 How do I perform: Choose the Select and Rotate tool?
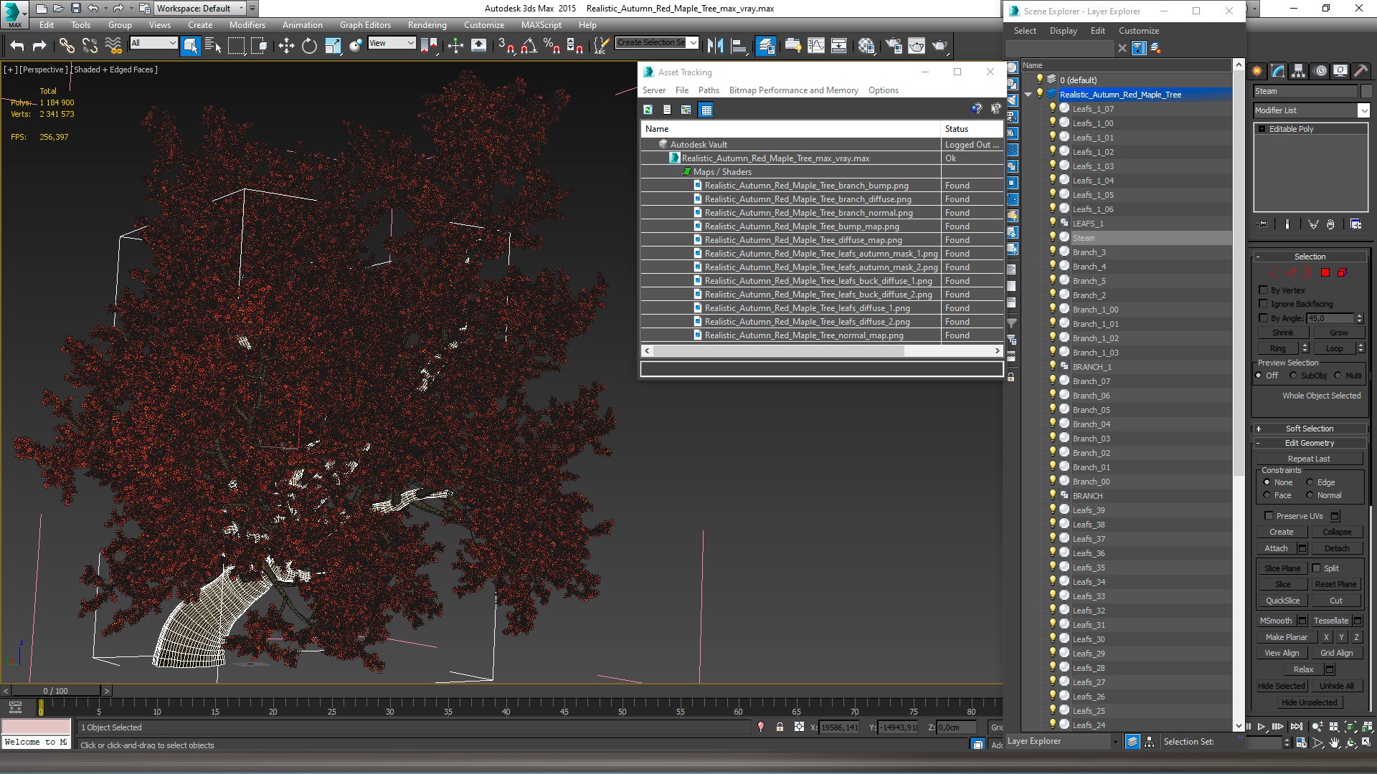(x=309, y=46)
